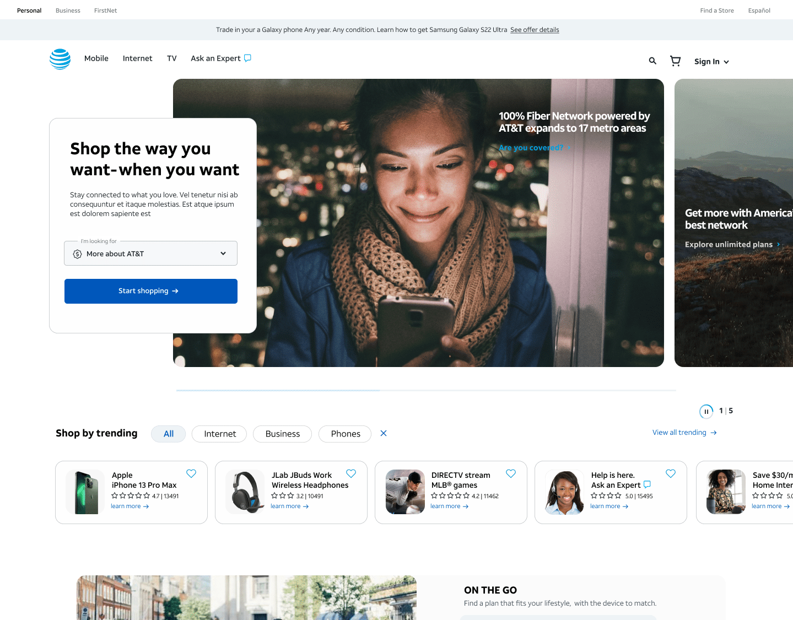The height and width of the screenshot is (620, 793).
Task: Pause the hero carousel autoplay
Action: coord(706,411)
